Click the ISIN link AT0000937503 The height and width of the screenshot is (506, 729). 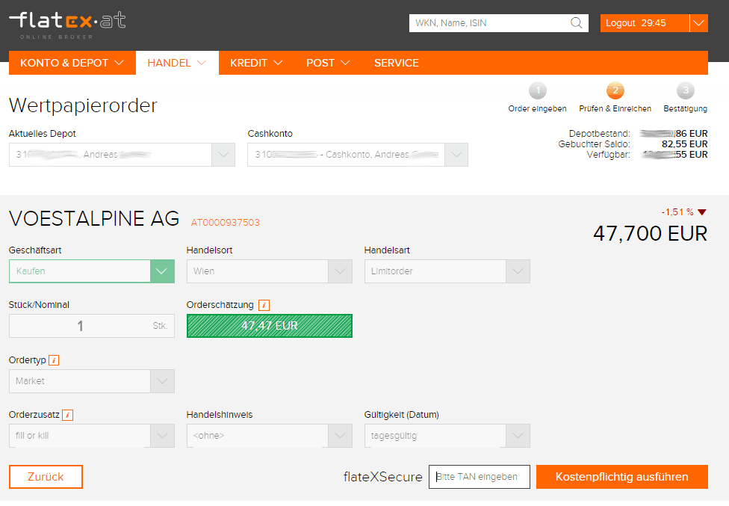[225, 223]
